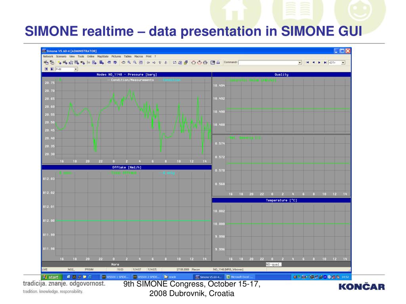
Task: Click the Offtake [Nm3/h] chart title
Action: click(x=126, y=167)
